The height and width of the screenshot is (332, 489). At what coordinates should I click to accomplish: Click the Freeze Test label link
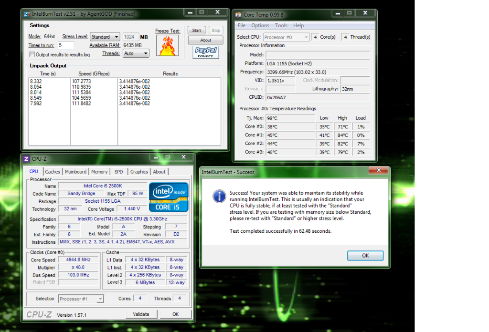coord(168,31)
